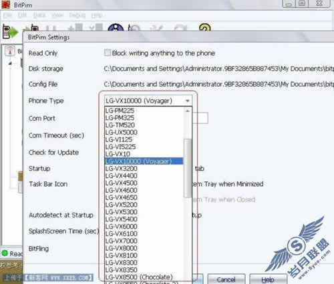Click the phone search/detect toolbar icon
Image resolution: width=334 pixels, height=284 pixels.
tap(134, 27)
